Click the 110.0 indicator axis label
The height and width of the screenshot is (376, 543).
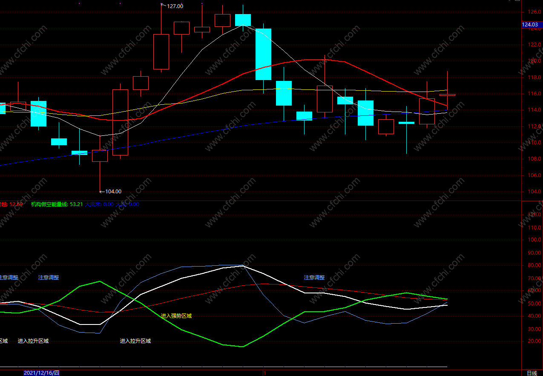pyautogui.click(x=534, y=228)
